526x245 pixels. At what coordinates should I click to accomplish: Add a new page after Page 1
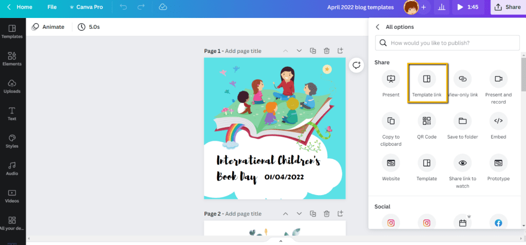340,51
